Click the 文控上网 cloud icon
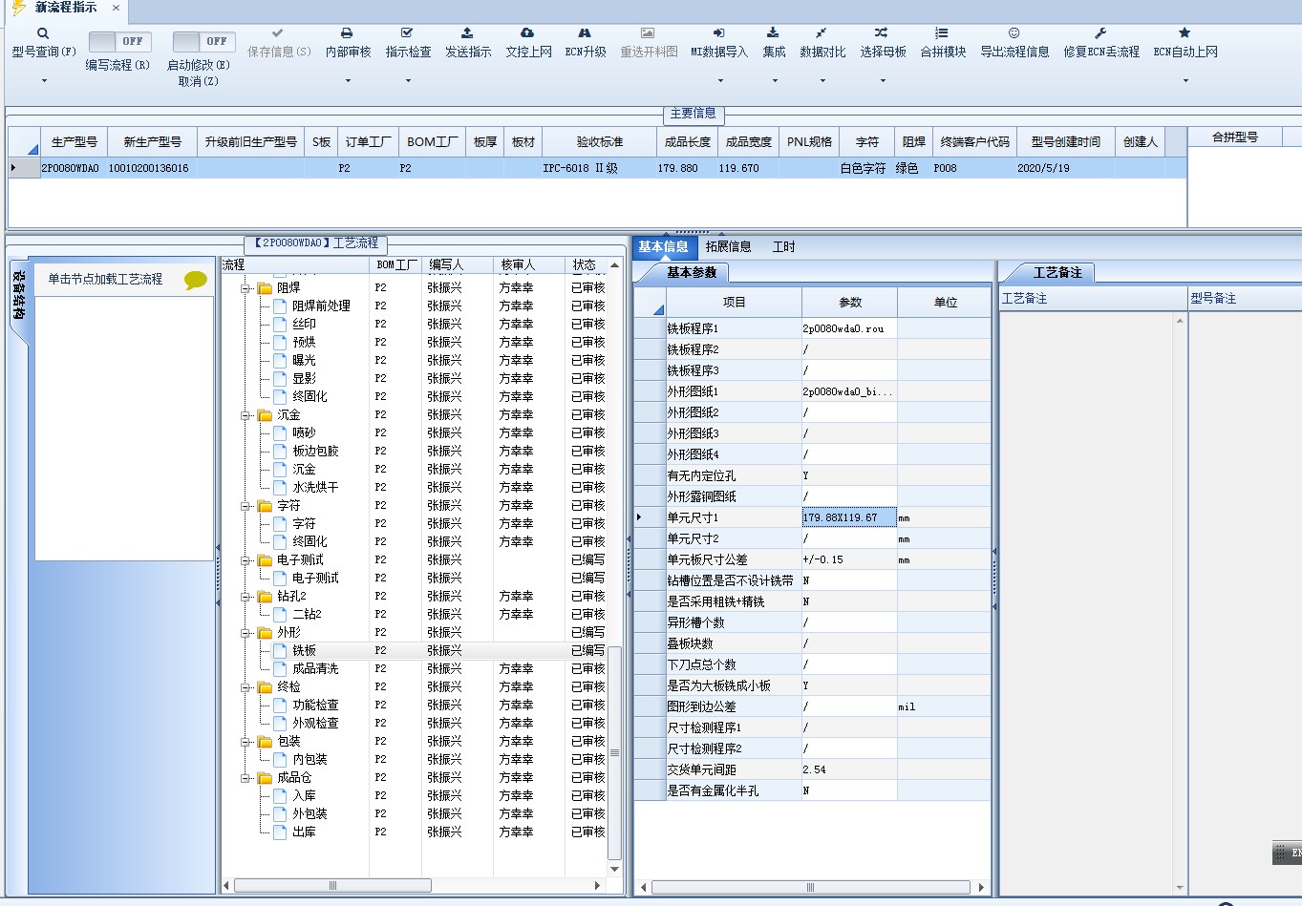Viewport: 1302px width, 906px height. tap(527, 33)
